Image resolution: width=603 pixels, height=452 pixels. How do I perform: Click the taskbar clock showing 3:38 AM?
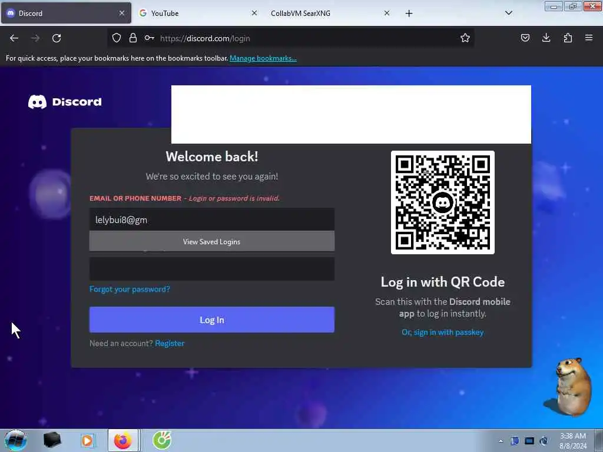(x=573, y=441)
